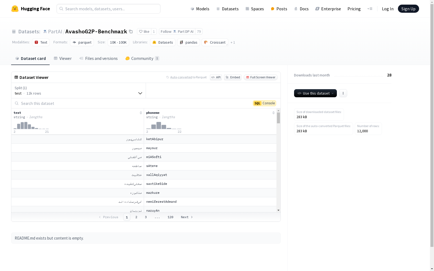Go to Next page
Image resolution: width=434 pixels, height=271 pixels.
click(x=187, y=217)
